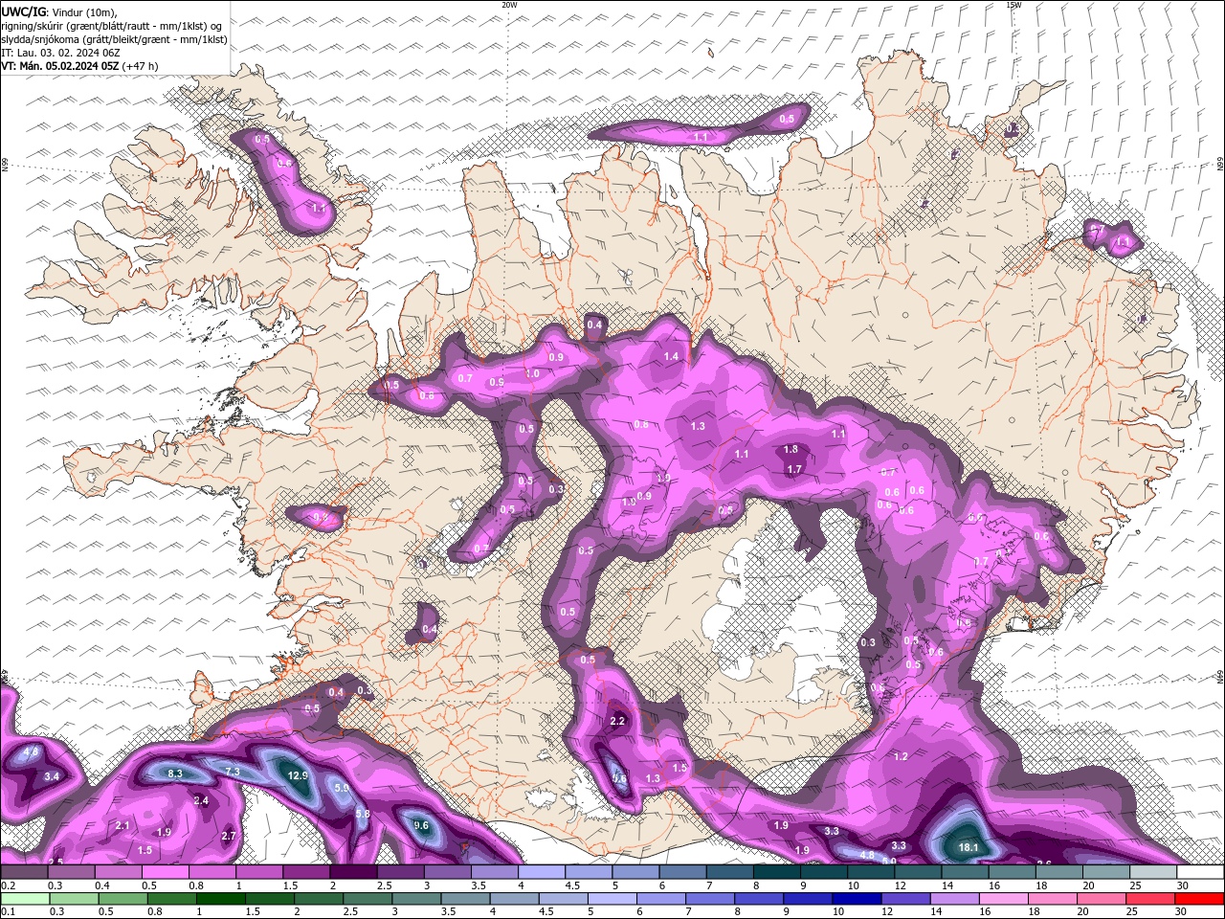Click the 18.1 precipitation peak value
This screenshot has width=1225, height=919.
[969, 847]
